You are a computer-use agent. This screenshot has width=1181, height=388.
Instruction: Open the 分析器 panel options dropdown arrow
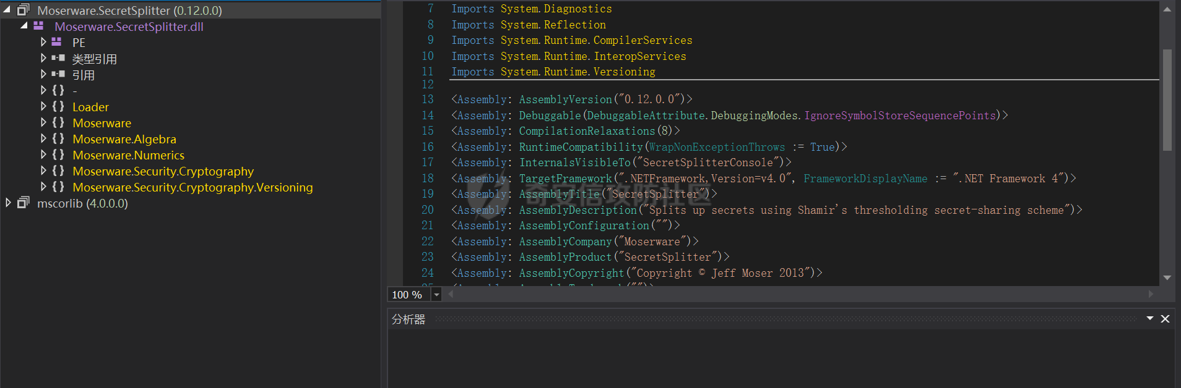[x=1149, y=319]
